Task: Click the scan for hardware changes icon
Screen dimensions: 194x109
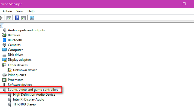Action: 32,18
